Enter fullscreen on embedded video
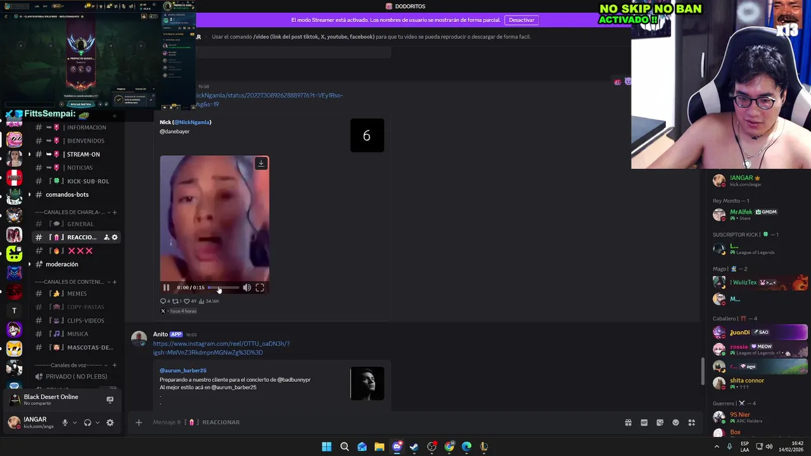Image resolution: width=811 pixels, height=456 pixels. point(260,288)
